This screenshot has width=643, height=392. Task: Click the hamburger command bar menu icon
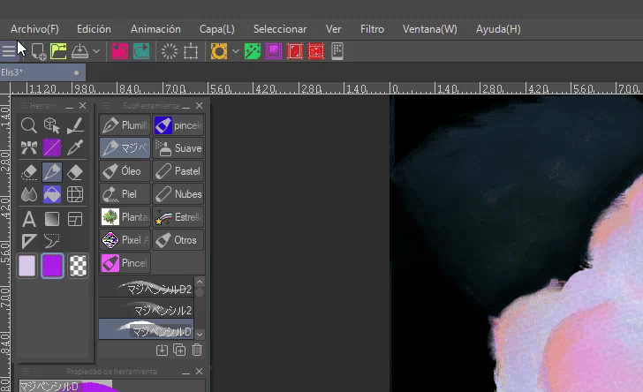pos(8,51)
